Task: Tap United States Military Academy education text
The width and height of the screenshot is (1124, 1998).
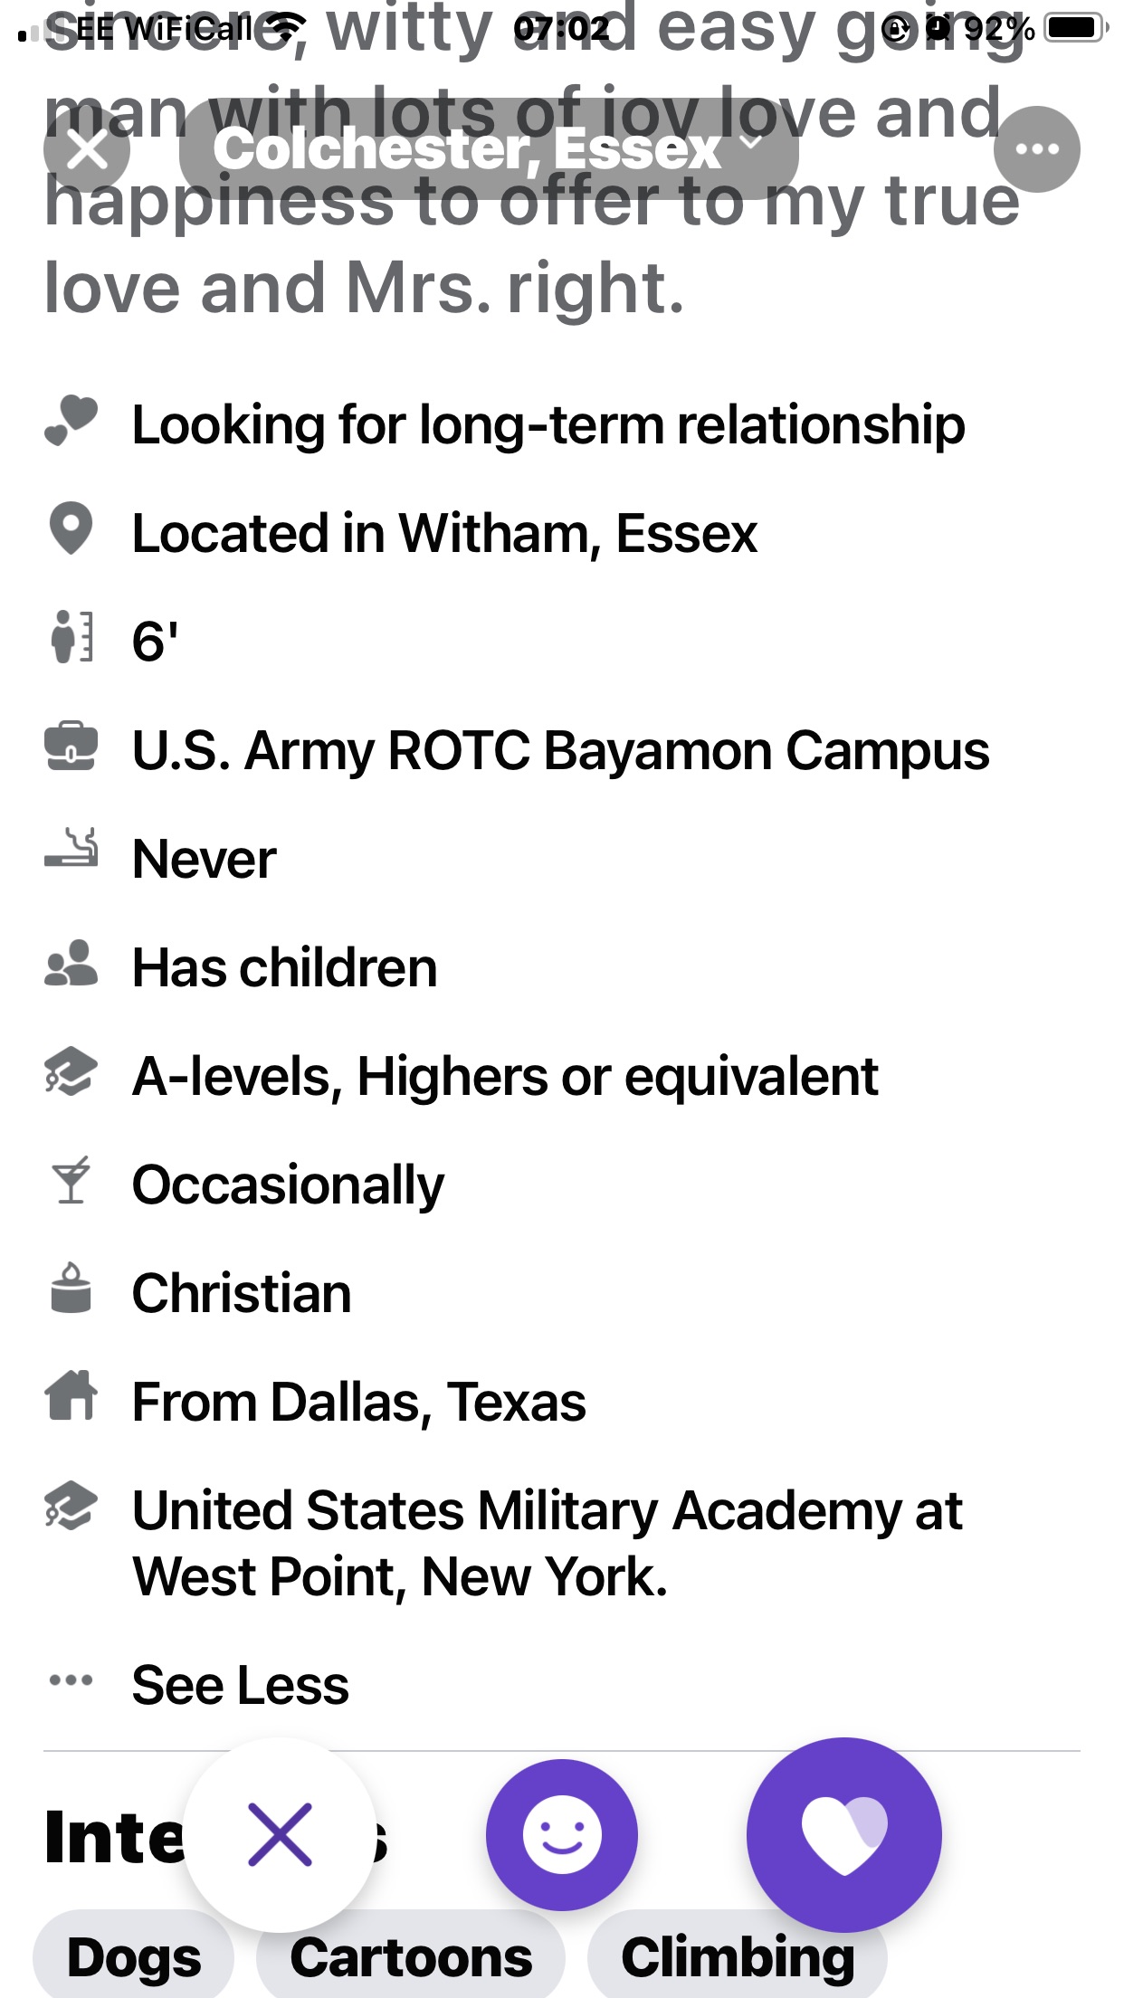Action: coord(547,1544)
